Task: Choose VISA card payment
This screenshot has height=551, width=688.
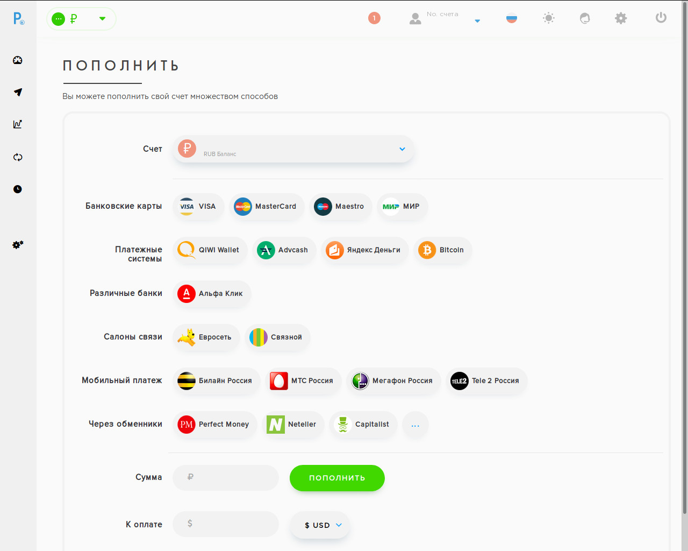Action: tap(198, 207)
